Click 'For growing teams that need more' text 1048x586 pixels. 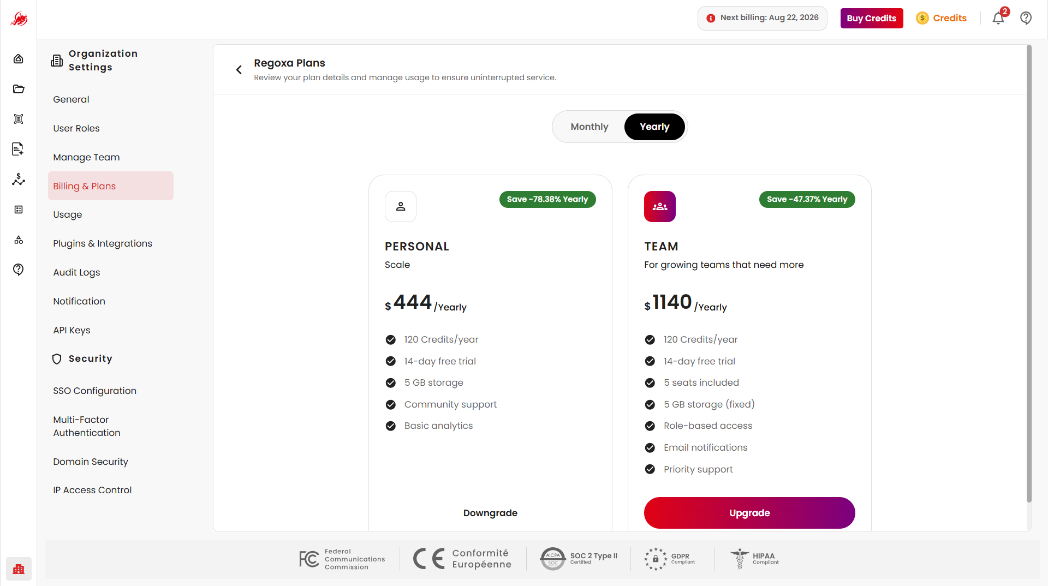[x=724, y=265]
